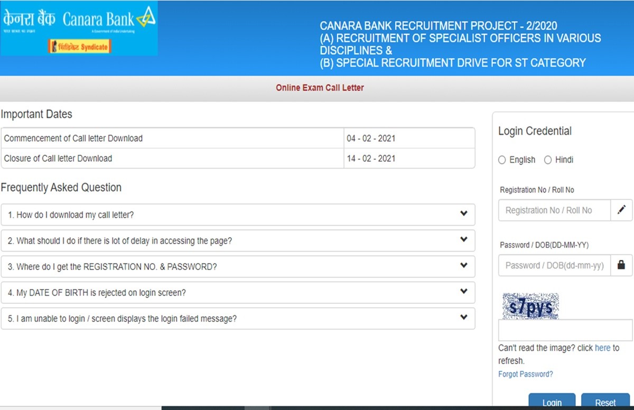
Task: Expand the delay in accessing page question
Action: pos(120,241)
